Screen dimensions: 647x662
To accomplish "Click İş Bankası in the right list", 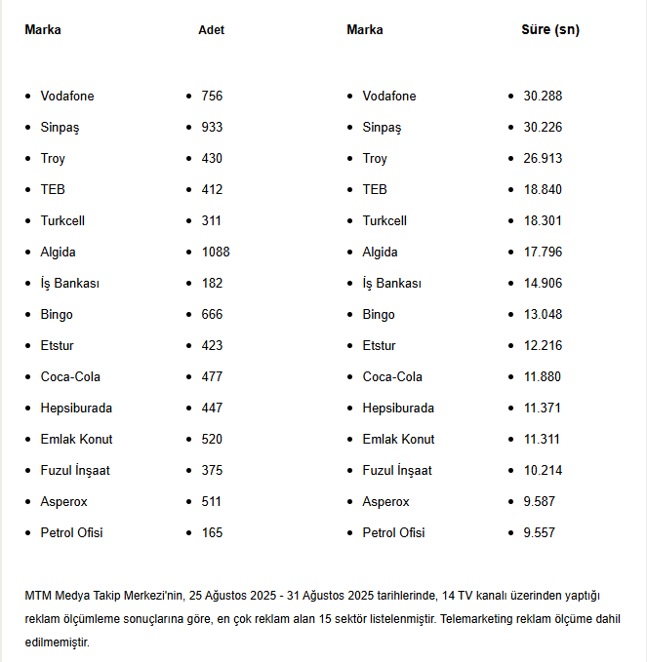I will 391,284.
